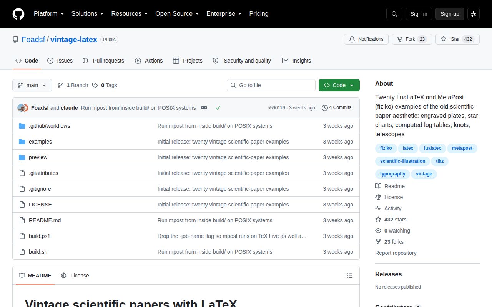Open the examples folder

[x=40, y=142]
